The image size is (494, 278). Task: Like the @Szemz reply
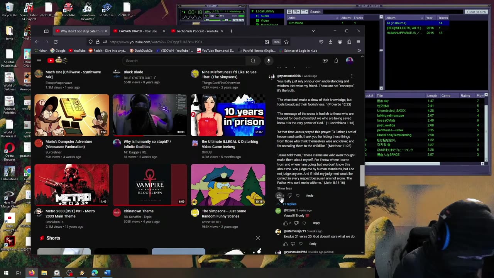point(286,223)
